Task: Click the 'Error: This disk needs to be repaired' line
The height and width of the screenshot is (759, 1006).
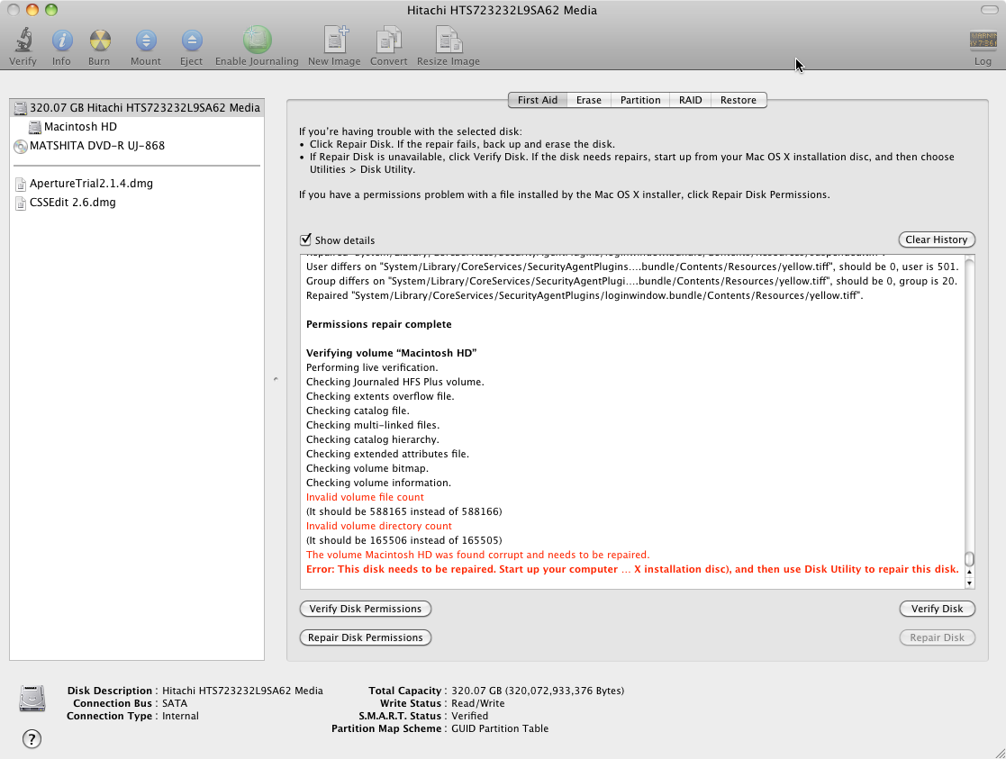Action: (632, 569)
